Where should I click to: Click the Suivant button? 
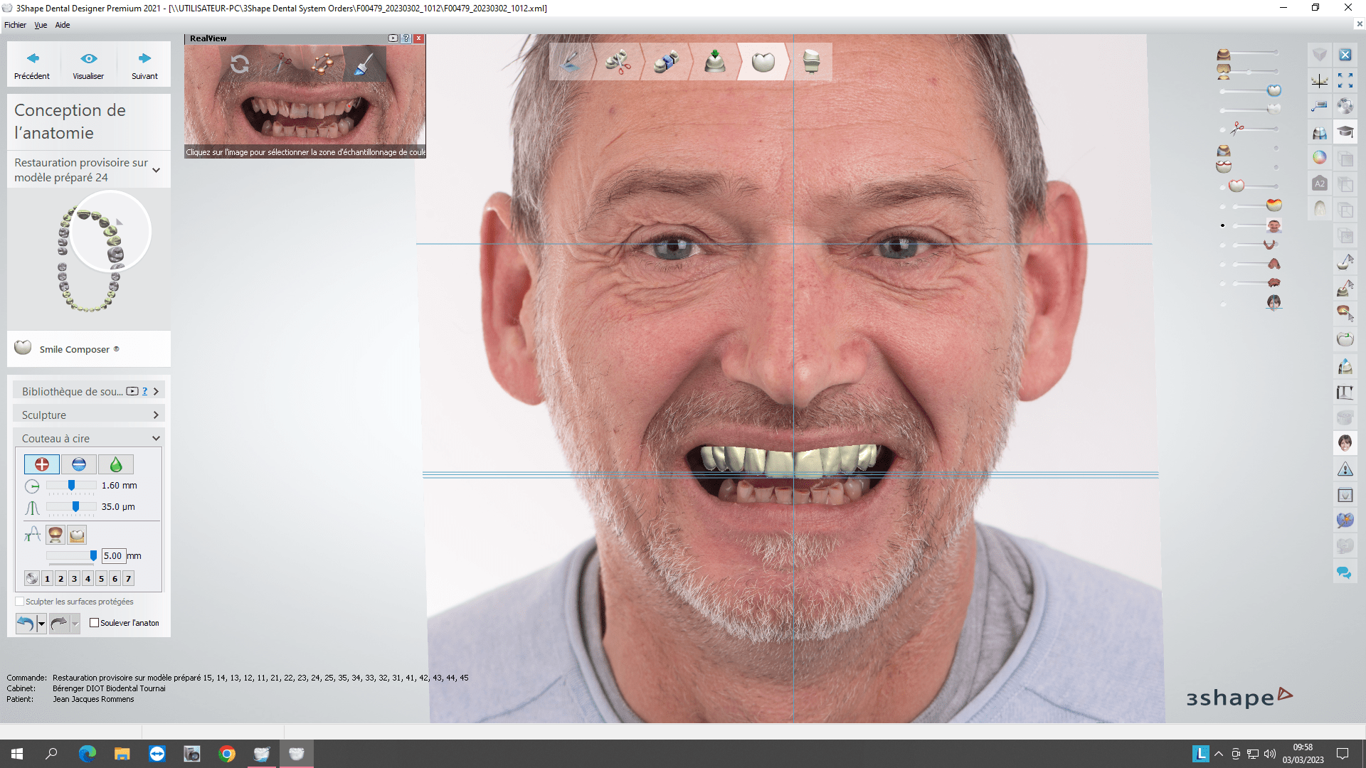pos(144,65)
